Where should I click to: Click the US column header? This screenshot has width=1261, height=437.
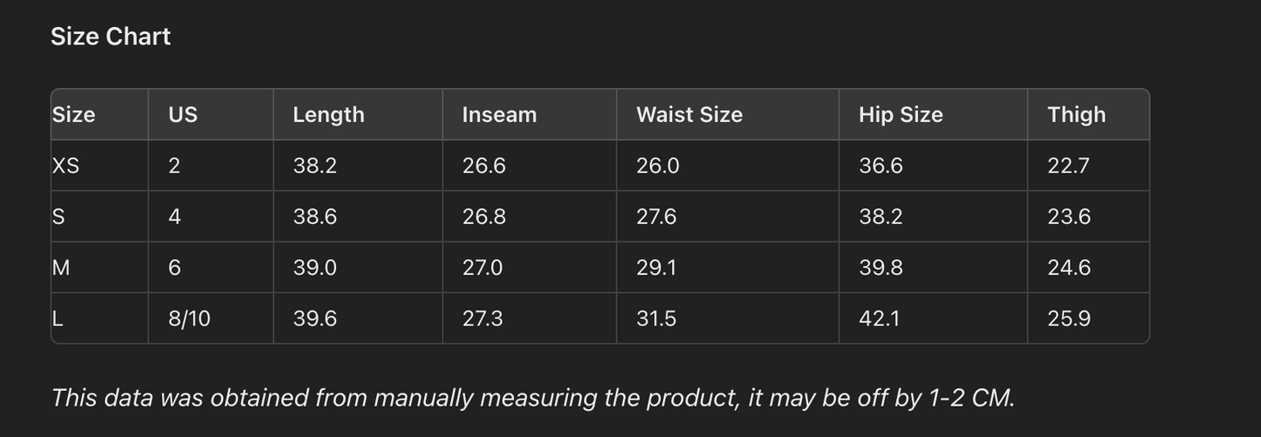point(183,114)
